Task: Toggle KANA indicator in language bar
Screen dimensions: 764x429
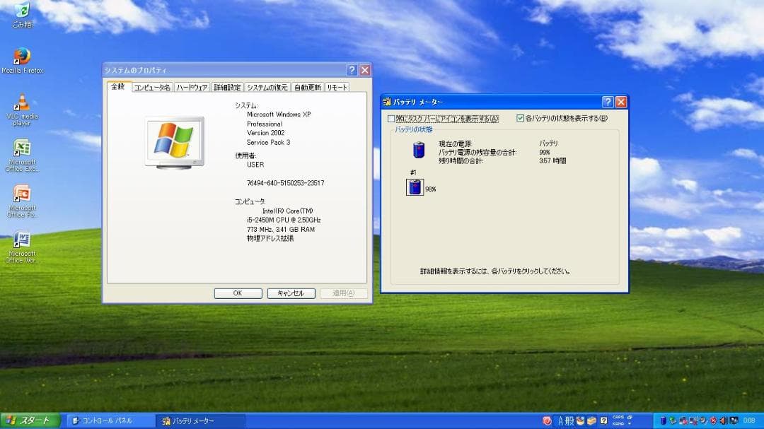Action: pyautogui.click(x=618, y=424)
